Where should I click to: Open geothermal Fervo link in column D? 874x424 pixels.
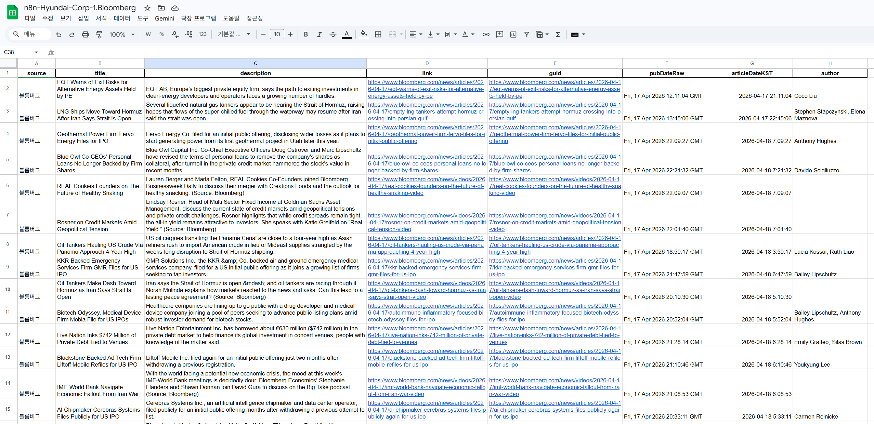click(426, 134)
